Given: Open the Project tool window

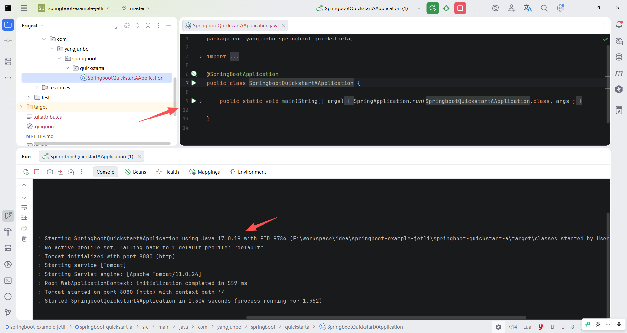Looking at the screenshot, I should tap(8, 25).
